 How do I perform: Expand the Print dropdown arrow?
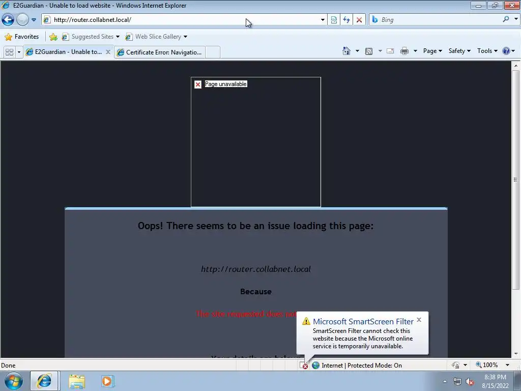pos(415,51)
